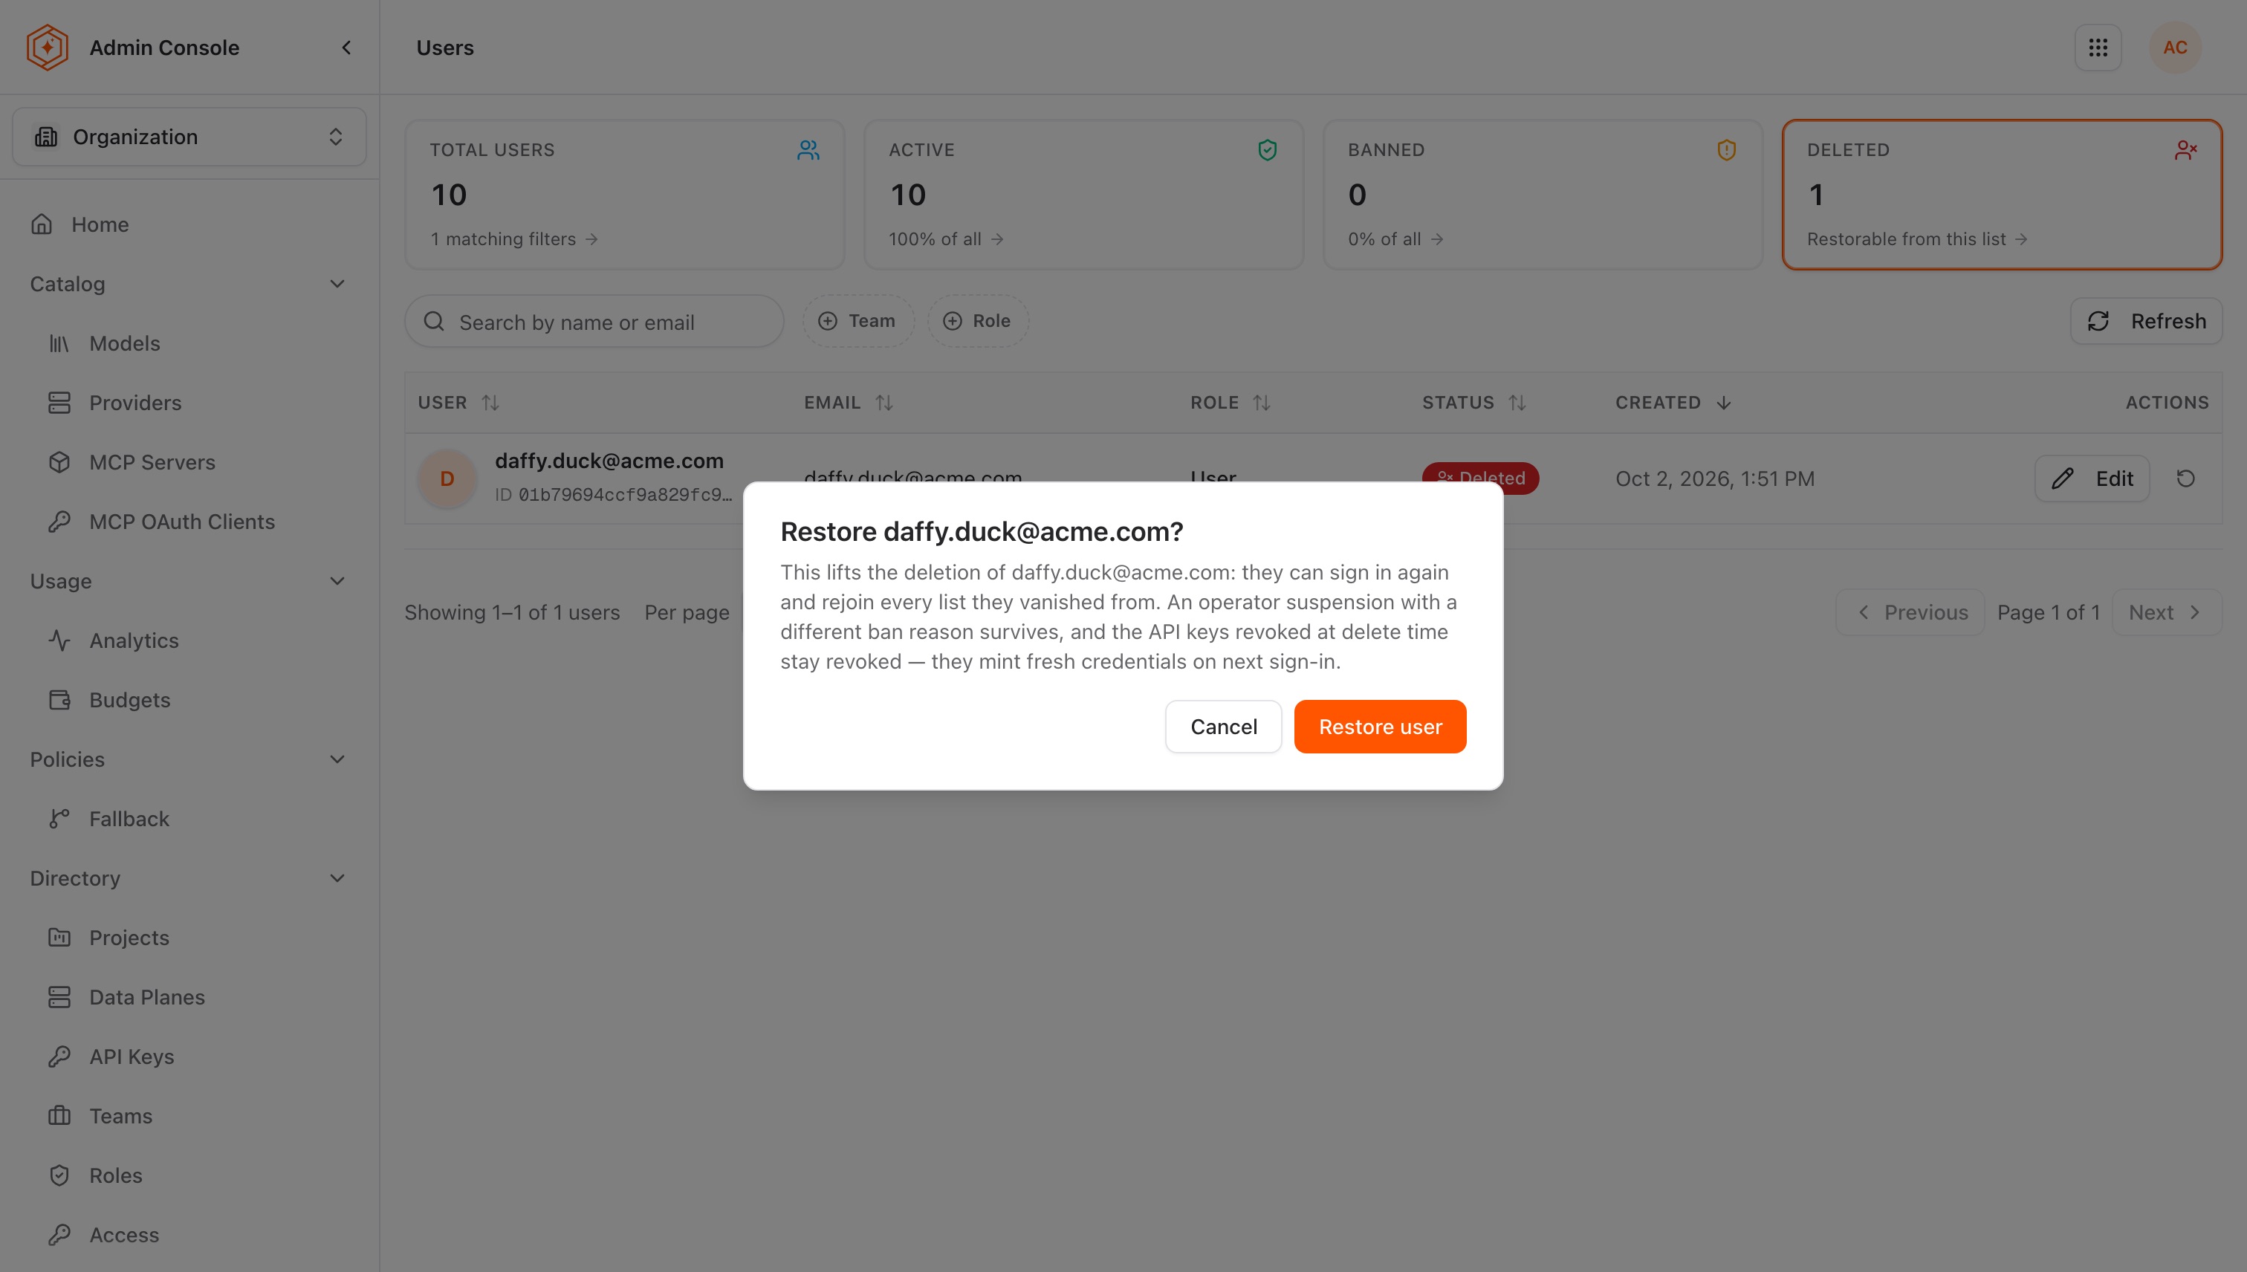
Task: Open the Organization switcher dropdown
Action: point(189,136)
